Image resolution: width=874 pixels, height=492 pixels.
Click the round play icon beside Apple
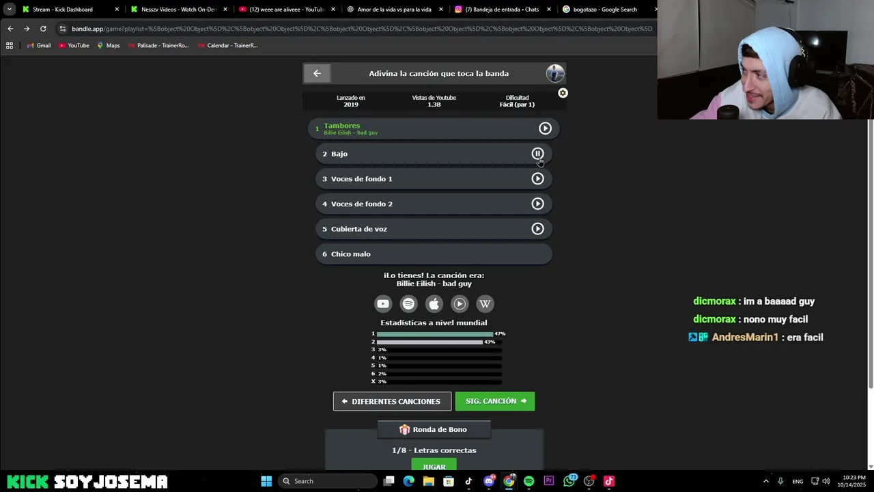[x=460, y=304]
